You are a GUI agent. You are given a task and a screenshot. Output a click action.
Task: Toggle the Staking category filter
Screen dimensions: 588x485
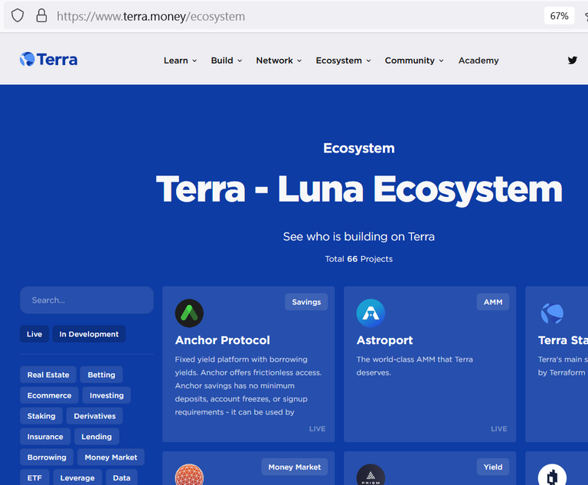tap(41, 416)
